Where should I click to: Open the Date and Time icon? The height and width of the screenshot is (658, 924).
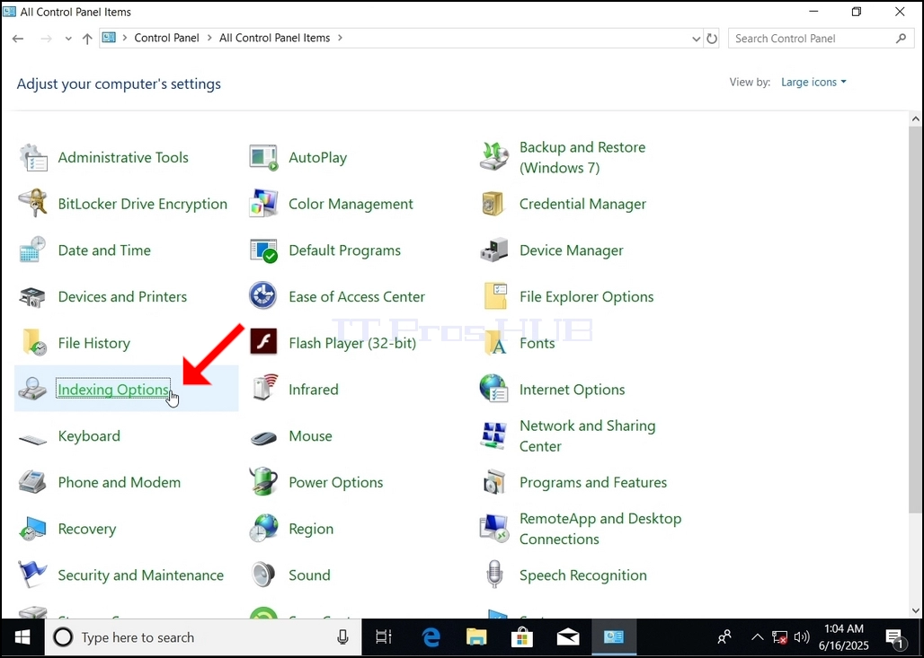click(33, 250)
